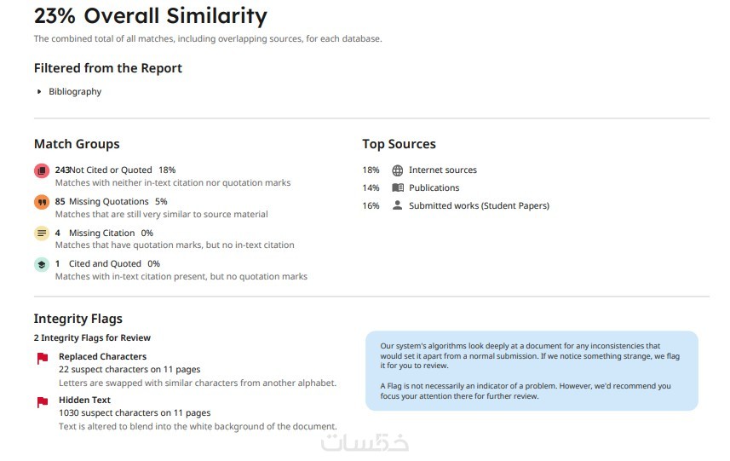Click the Hidden Text flag title
The height and width of the screenshot is (461, 730).
[x=84, y=400]
